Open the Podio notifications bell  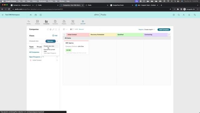point(189,15)
